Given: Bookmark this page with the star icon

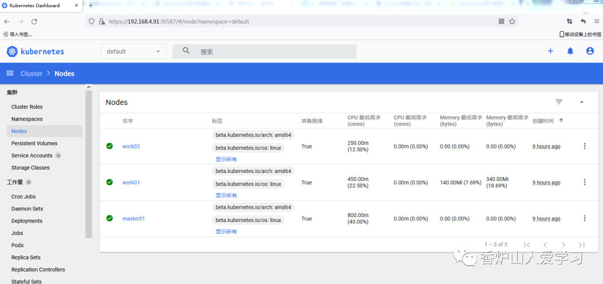Looking at the screenshot, I should pyautogui.click(x=512, y=22).
